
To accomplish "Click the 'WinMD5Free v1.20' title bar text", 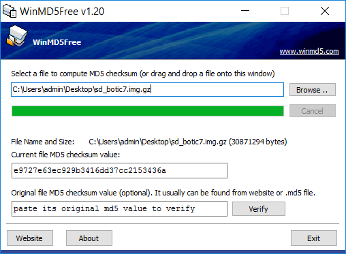I will (62, 12).
